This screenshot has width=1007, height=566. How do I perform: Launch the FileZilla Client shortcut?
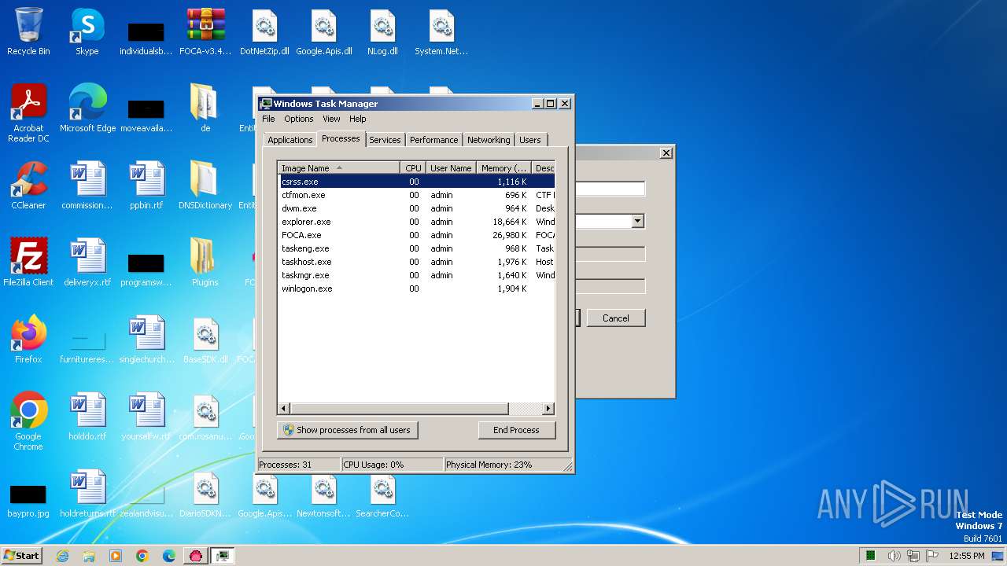28,263
